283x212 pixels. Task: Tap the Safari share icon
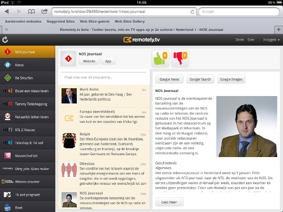click(x=44, y=12)
